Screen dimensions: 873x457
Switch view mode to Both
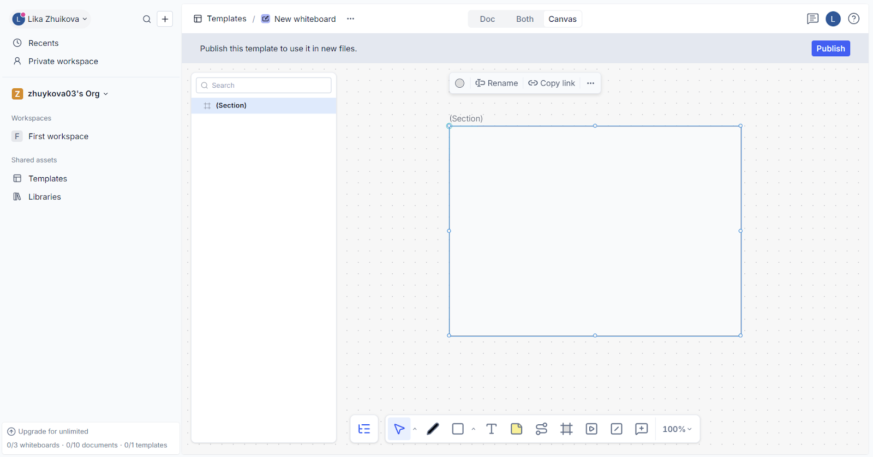click(524, 19)
